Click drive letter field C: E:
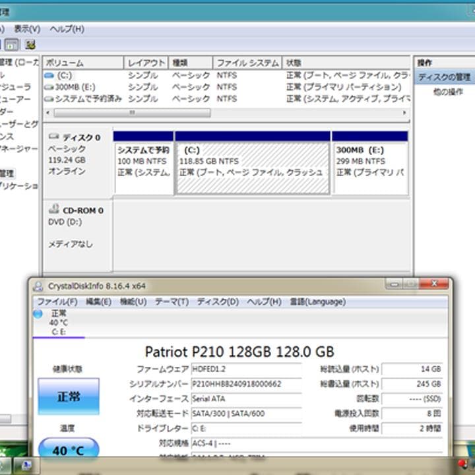The width and height of the screenshot is (475, 475). coord(246,429)
